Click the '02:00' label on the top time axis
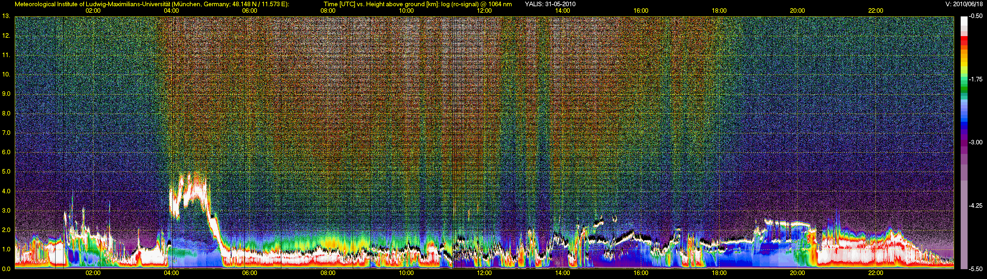987x279 pixels. pyautogui.click(x=93, y=11)
